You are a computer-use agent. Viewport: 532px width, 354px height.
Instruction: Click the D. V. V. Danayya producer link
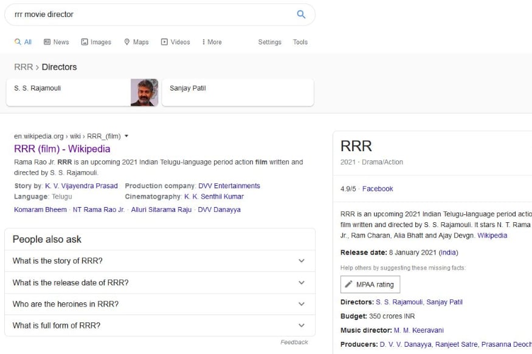click(x=406, y=344)
